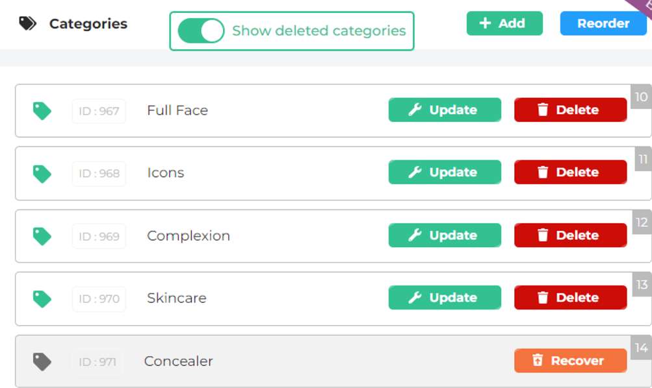Delete the Complexion category

pos(570,236)
